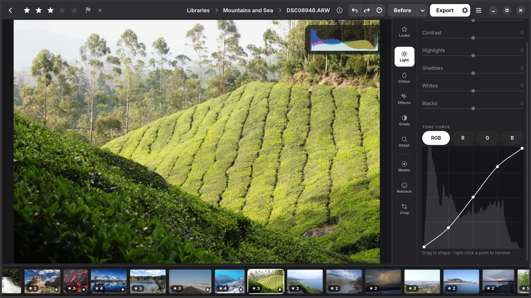Select the G tone curve channel
Viewport: 531px width, 298px height.
pyautogui.click(x=487, y=138)
